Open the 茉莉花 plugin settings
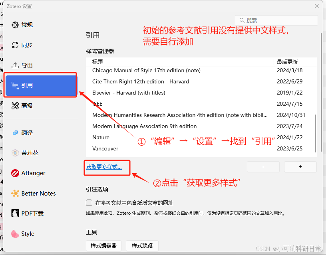Image resolution: width=326 pixels, height=255 pixels. [x=42, y=153]
